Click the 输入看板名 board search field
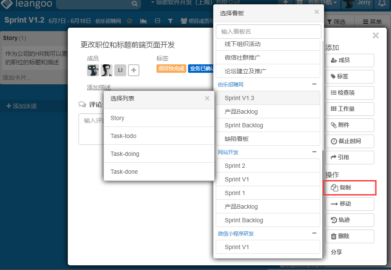Screen dimensions: 391x270 tap(268, 32)
